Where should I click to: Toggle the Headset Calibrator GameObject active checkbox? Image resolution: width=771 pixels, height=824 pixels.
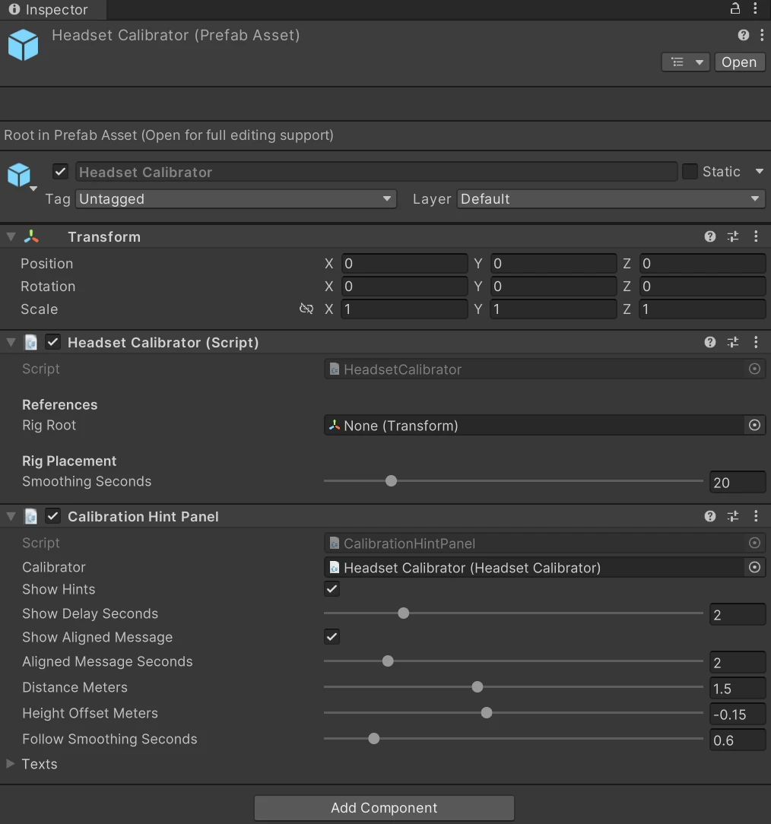(x=60, y=171)
